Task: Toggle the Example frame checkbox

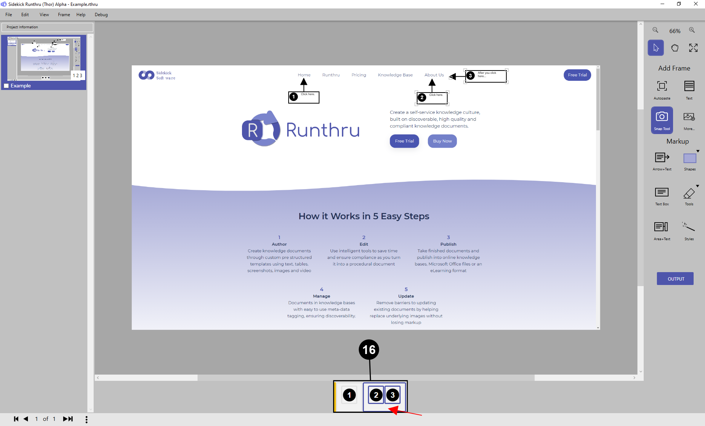Action: click(x=6, y=86)
